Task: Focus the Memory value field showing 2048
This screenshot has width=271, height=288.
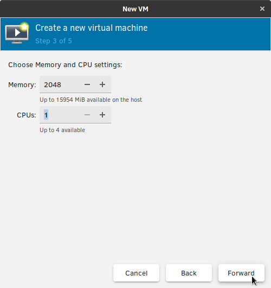Action: coord(60,84)
